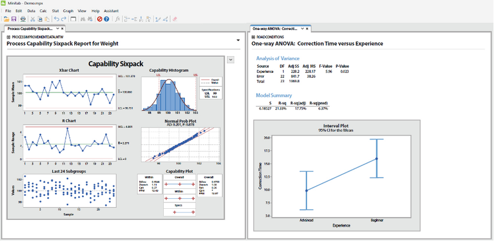Click the pink eraser icon

[x=175, y=19]
